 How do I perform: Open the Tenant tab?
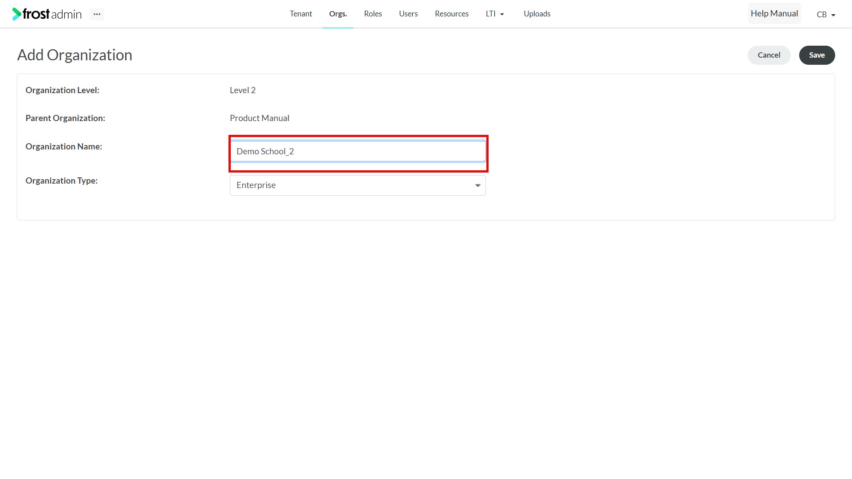(301, 14)
